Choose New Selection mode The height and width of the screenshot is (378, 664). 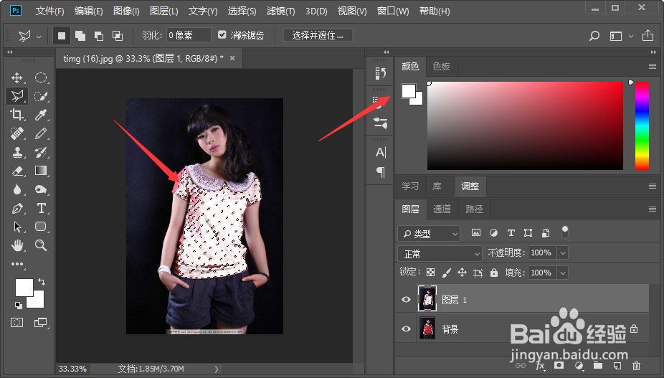pos(62,36)
